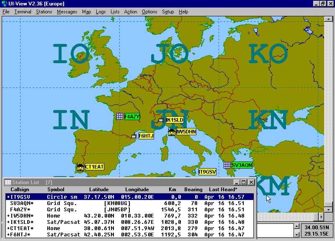The image size is (335, 241).
Task: Sort station list by Last Heard column header
Action: pos(223,190)
